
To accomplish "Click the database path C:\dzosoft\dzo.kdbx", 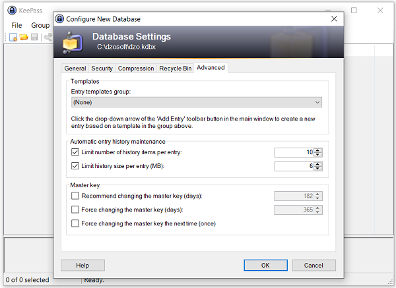I will pos(126,47).
